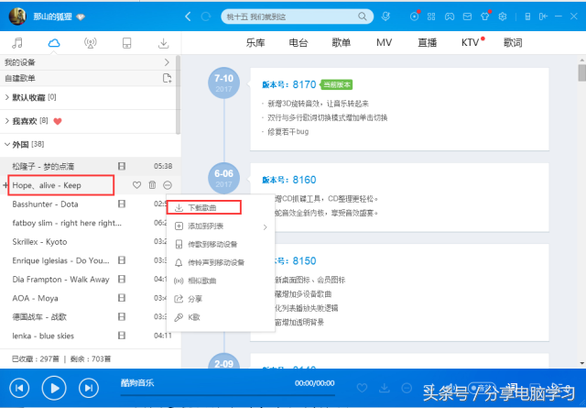The height and width of the screenshot is (408, 586).
Task: Choose 传歌到移动设备 from context menu
Action: [x=221, y=245]
